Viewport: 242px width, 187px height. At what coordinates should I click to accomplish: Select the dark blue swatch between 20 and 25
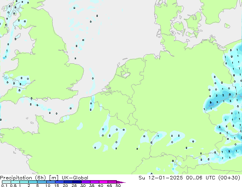pyautogui.click(x=68, y=182)
